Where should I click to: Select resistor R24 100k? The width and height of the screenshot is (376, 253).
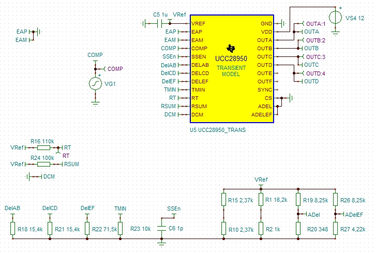[43, 165]
